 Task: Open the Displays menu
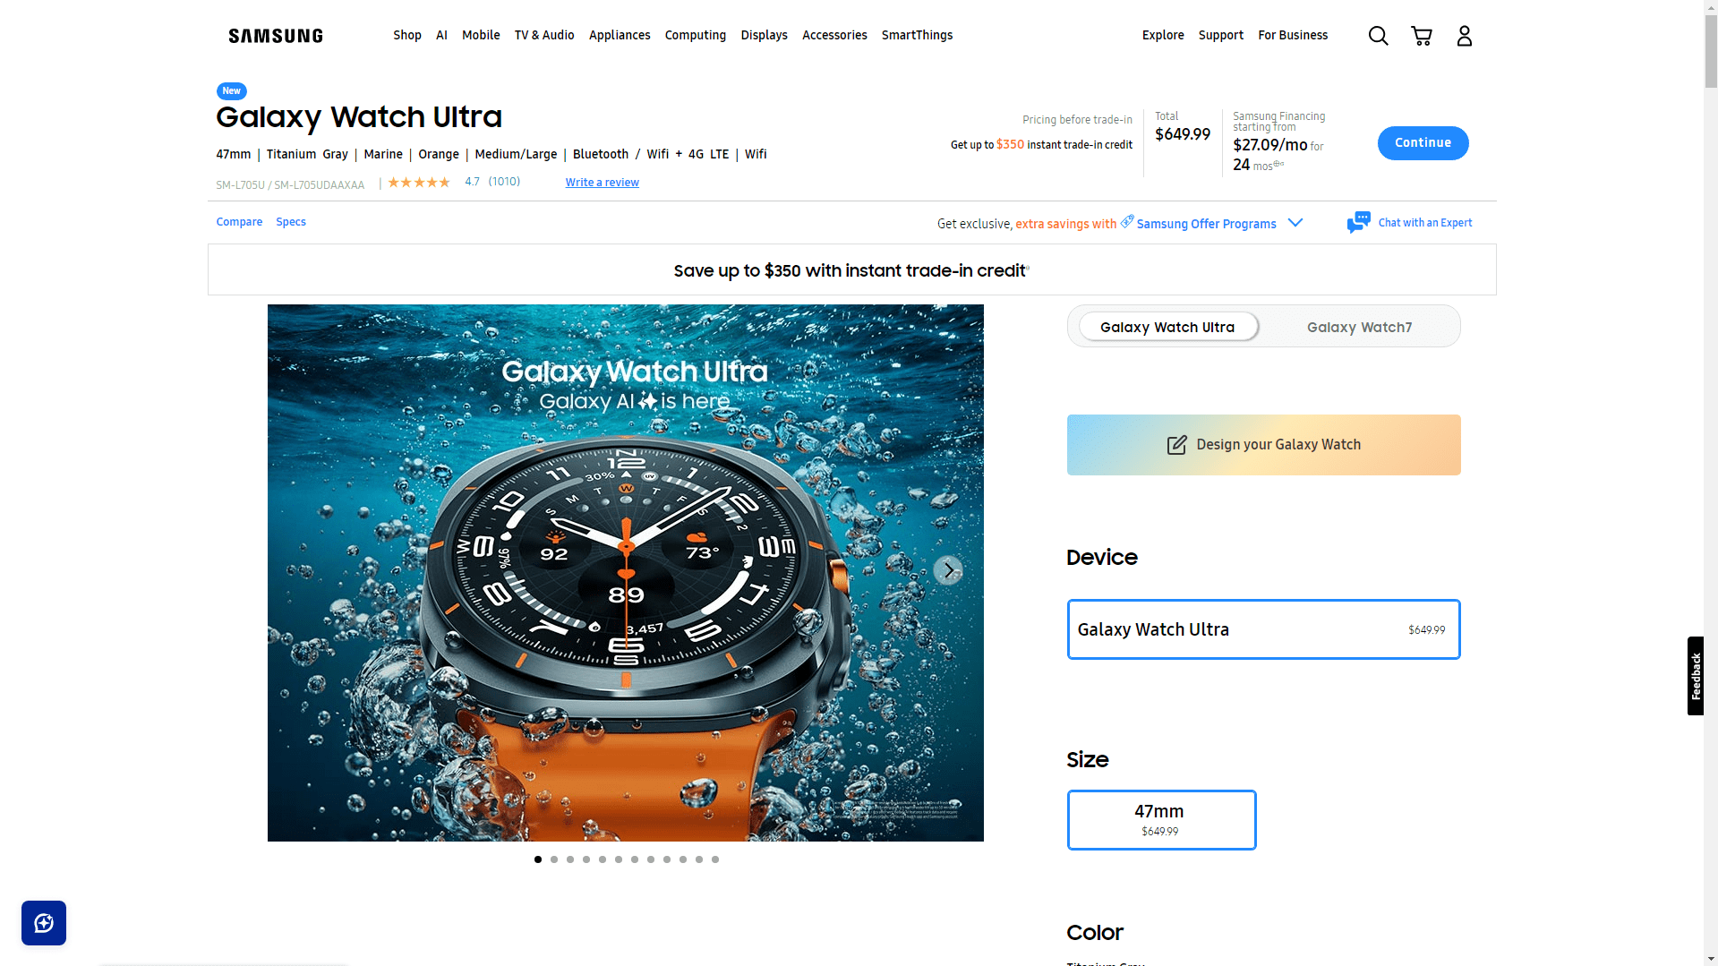pyautogui.click(x=764, y=35)
